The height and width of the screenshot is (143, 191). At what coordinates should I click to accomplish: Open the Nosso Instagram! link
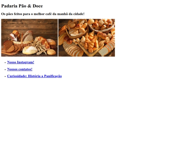21,62
